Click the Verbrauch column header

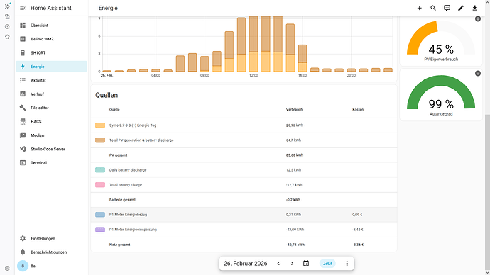point(294,110)
